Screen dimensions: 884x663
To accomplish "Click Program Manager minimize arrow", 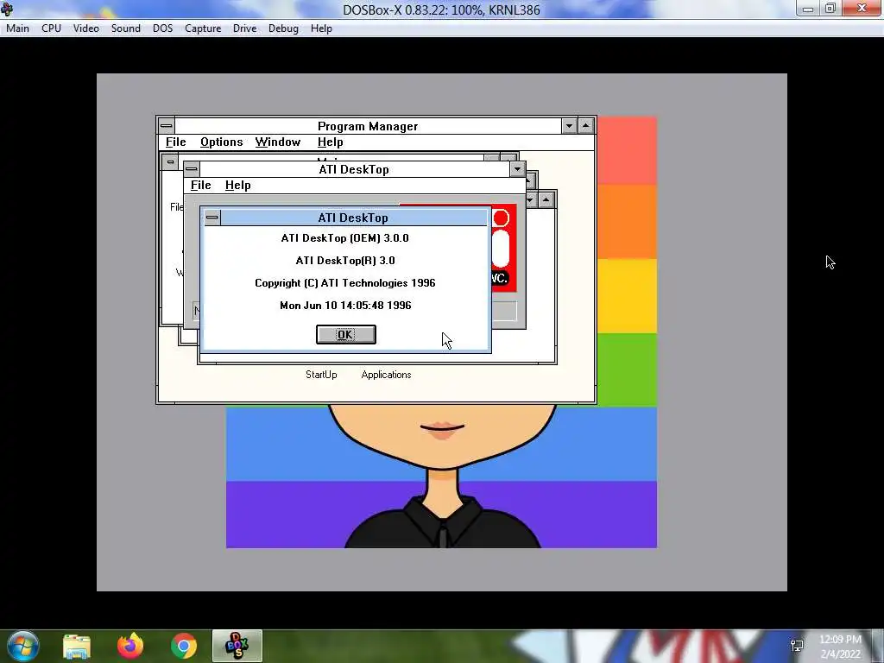I will coord(569,126).
